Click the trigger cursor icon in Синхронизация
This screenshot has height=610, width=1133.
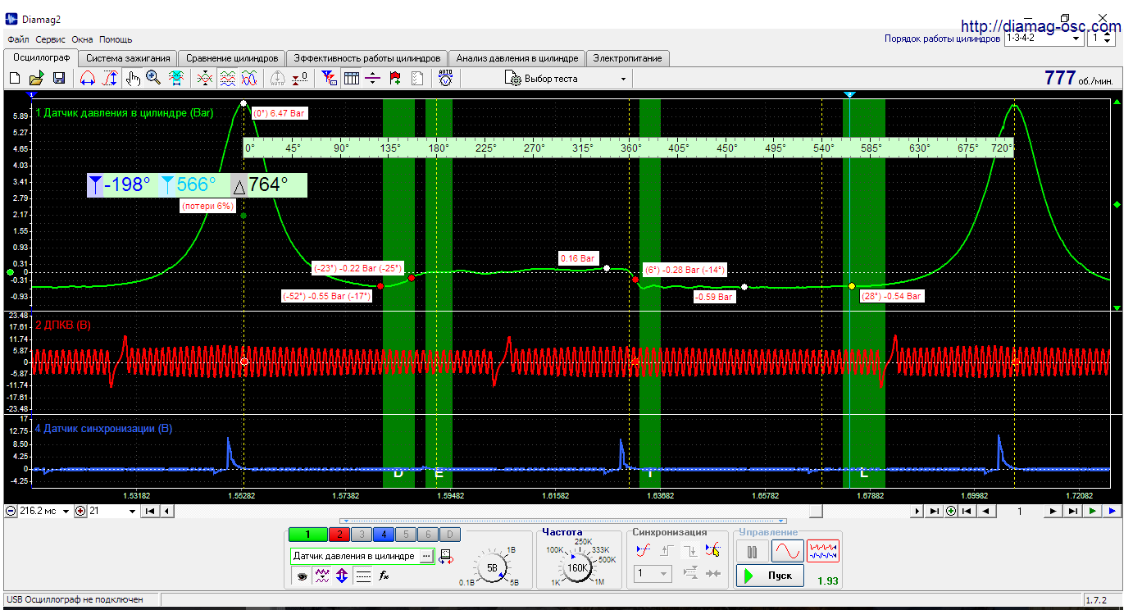coord(713,551)
